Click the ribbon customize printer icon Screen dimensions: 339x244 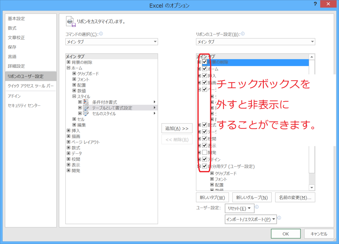[x=71, y=21]
